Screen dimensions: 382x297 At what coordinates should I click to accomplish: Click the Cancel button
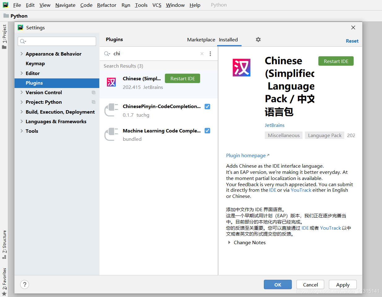click(x=310, y=285)
